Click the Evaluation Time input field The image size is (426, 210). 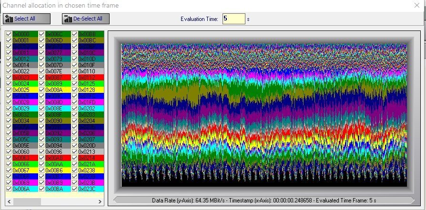coord(233,19)
